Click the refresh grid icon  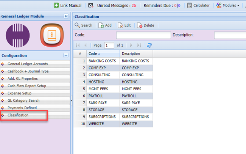149,45
